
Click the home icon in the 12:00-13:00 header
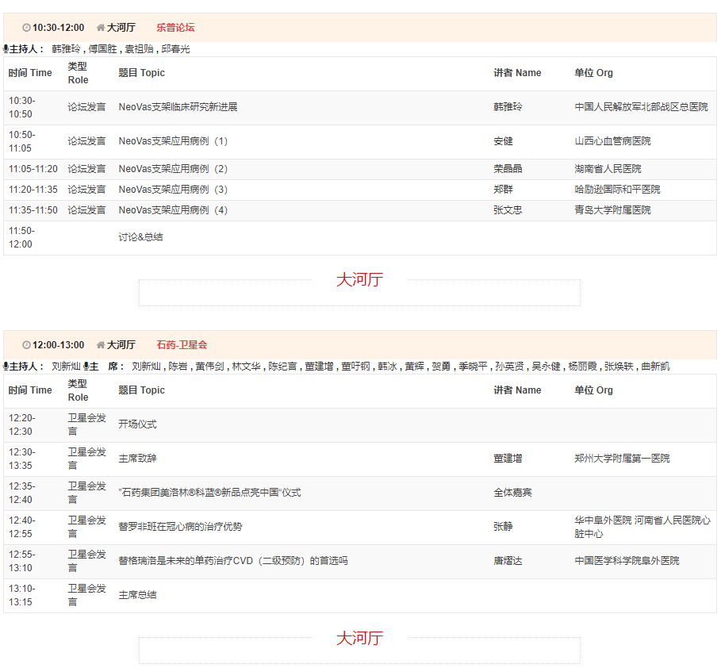(101, 345)
